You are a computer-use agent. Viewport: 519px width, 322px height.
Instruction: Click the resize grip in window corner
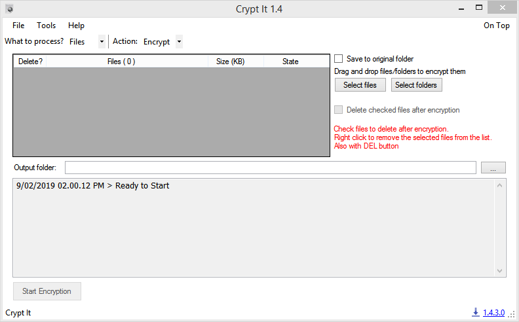(x=512, y=313)
